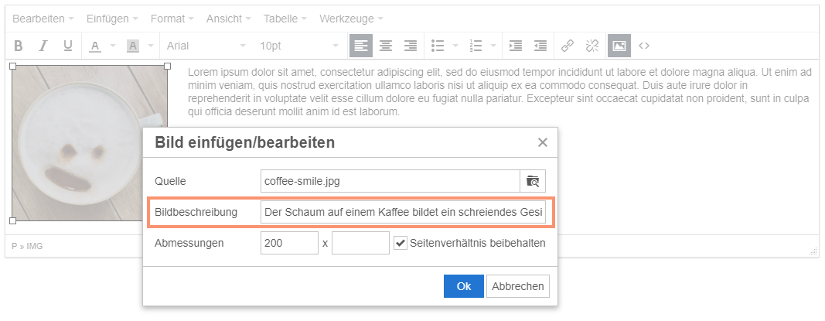Click the editor resize grip corner
The image size is (825, 321).
(x=813, y=251)
